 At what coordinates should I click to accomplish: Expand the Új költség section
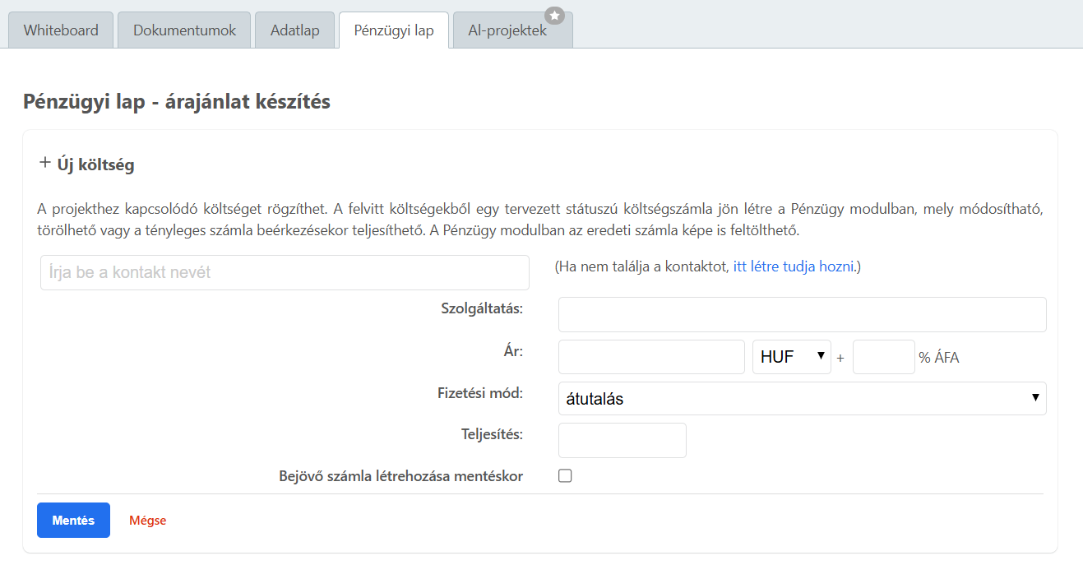86,163
